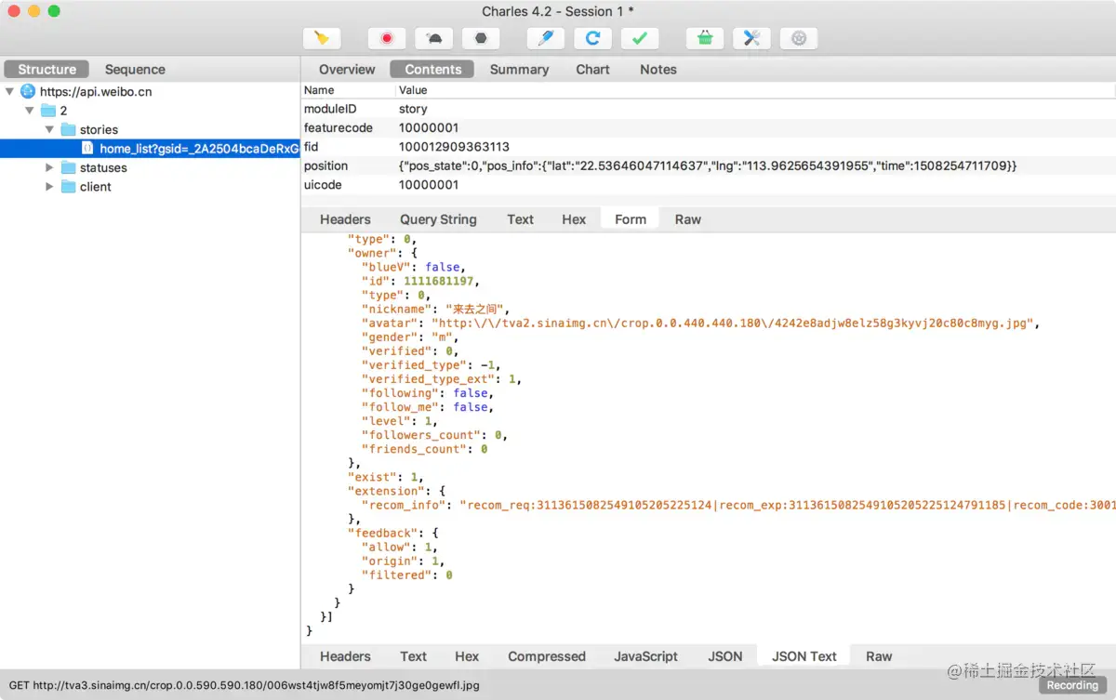1116x700 pixels.
Task: Select response Raw tab beside JSON Text
Action: pos(879,656)
